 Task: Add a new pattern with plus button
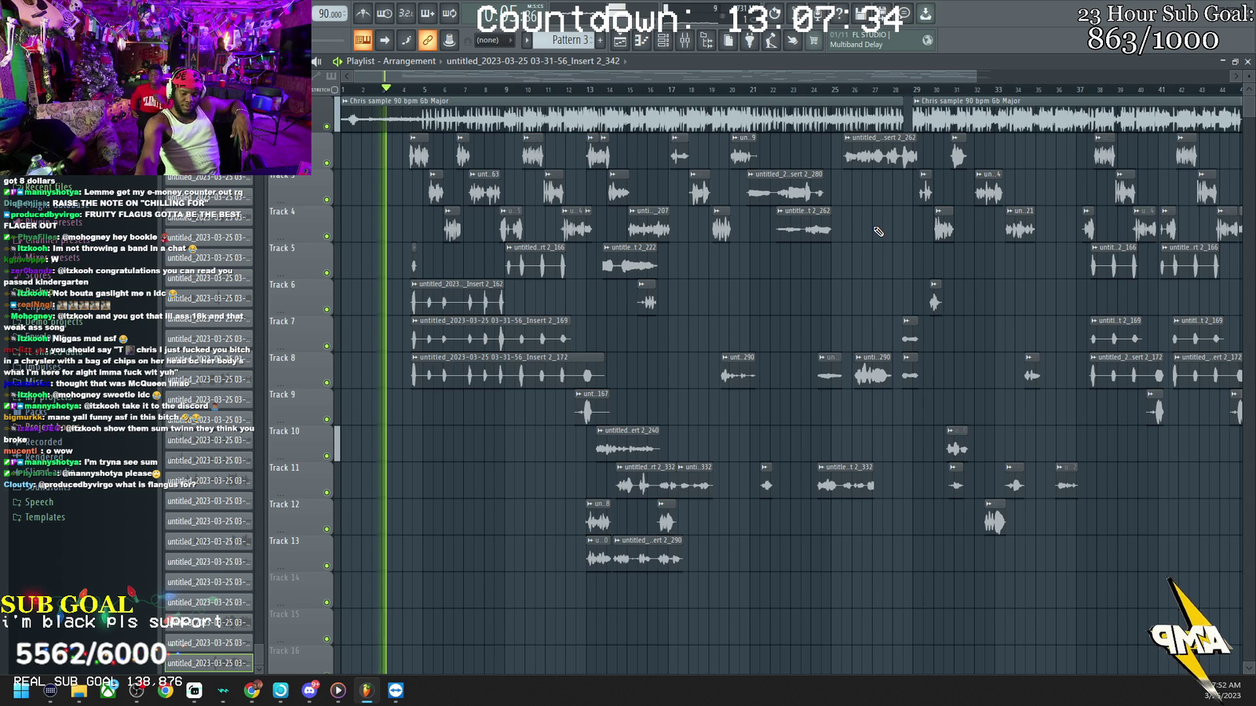[601, 40]
